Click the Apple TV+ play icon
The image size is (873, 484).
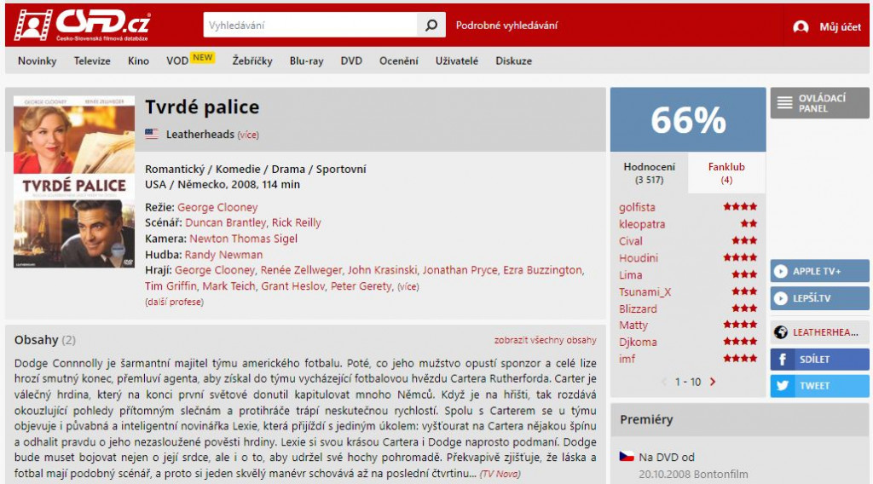coord(781,271)
